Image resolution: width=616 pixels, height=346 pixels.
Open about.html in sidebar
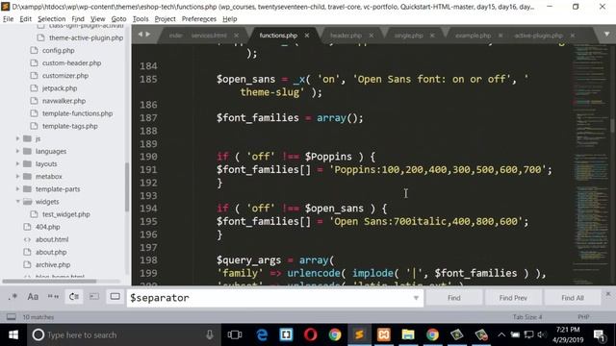pos(52,239)
